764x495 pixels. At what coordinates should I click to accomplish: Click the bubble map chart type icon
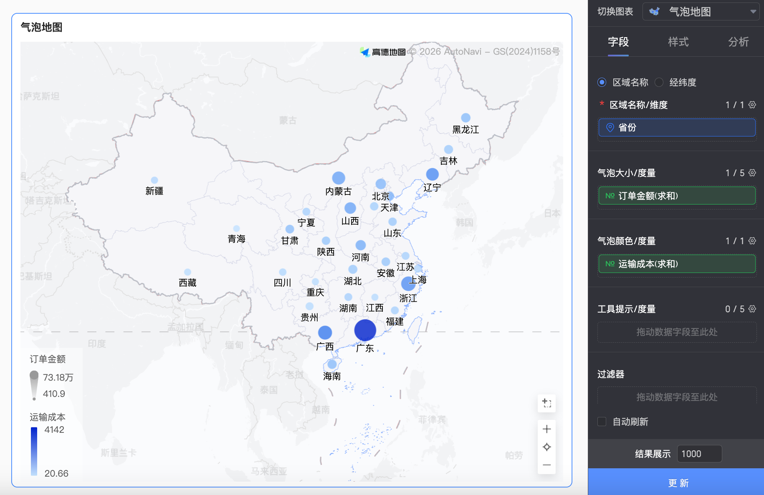pyautogui.click(x=655, y=12)
